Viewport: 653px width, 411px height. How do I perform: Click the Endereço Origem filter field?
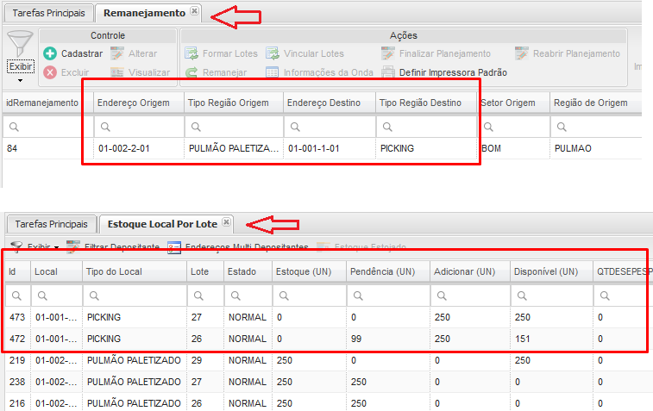click(x=139, y=127)
